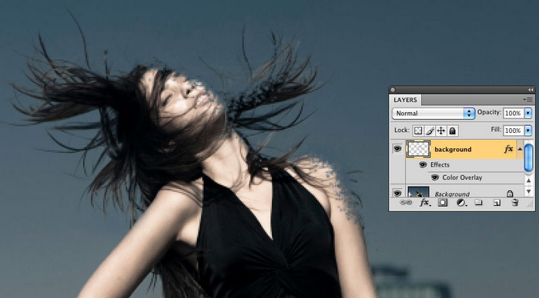539x298 pixels.
Task: Click the Opacity 100% value field
Action: pos(514,113)
